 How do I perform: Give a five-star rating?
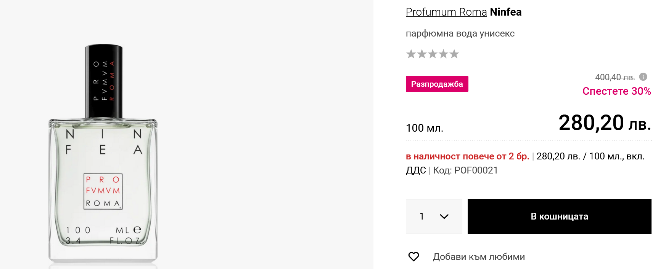pyautogui.click(x=454, y=54)
